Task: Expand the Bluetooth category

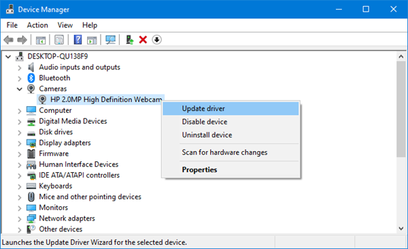Action: pos(20,78)
